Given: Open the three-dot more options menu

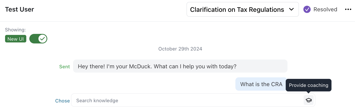Looking at the screenshot, I should [x=348, y=10].
